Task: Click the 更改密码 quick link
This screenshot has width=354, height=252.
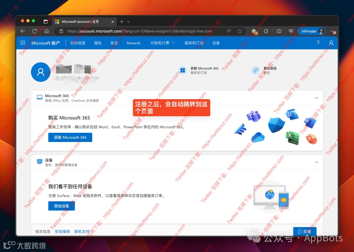Action: [270, 68]
